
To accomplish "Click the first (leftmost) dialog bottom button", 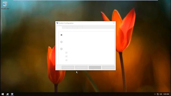I will [68, 67].
